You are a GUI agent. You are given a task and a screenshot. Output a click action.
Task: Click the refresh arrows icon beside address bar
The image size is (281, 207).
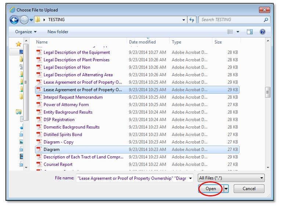(x=192, y=19)
